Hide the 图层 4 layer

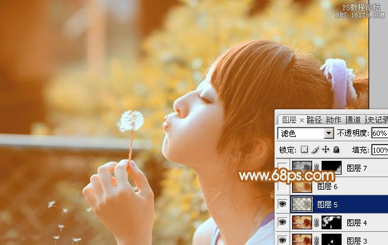click(x=283, y=222)
